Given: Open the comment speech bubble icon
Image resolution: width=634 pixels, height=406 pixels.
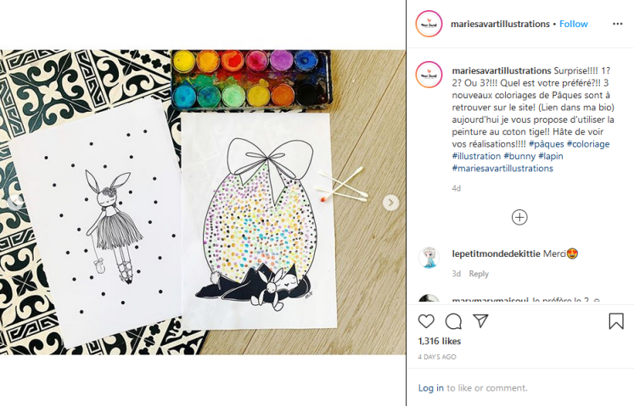Looking at the screenshot, I should 453,321.
